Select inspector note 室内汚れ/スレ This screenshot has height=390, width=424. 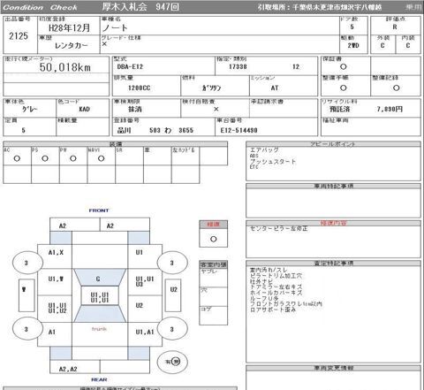[x=269, y=270]
